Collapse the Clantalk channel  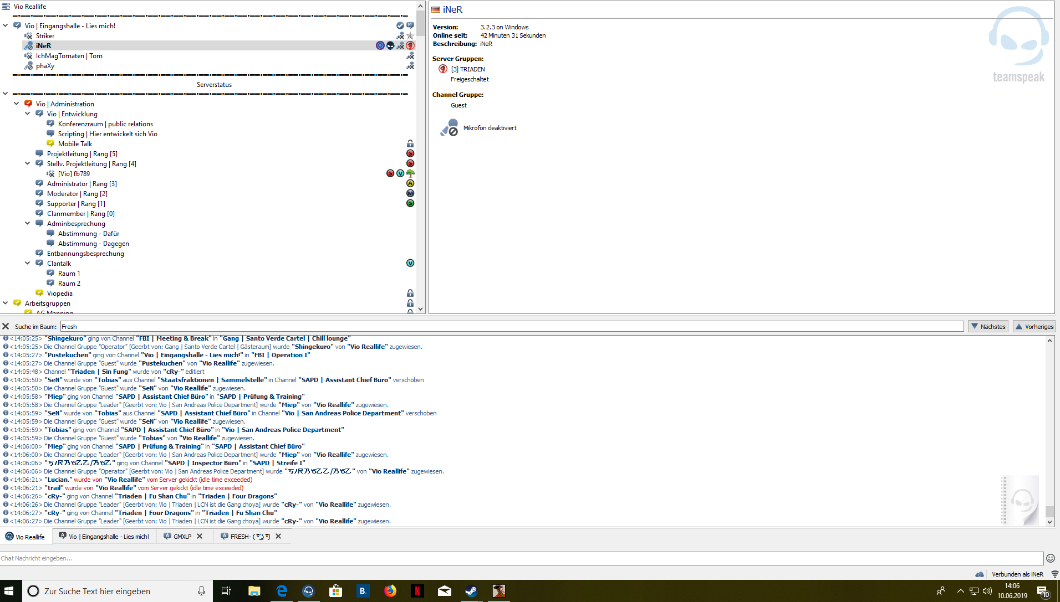(28, 263)
